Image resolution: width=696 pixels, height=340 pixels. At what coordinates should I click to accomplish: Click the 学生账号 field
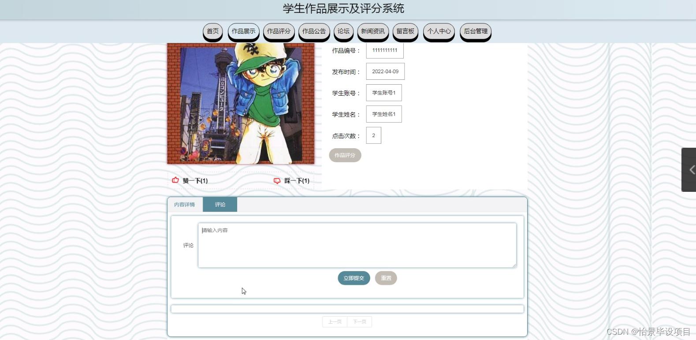point(384,93)
